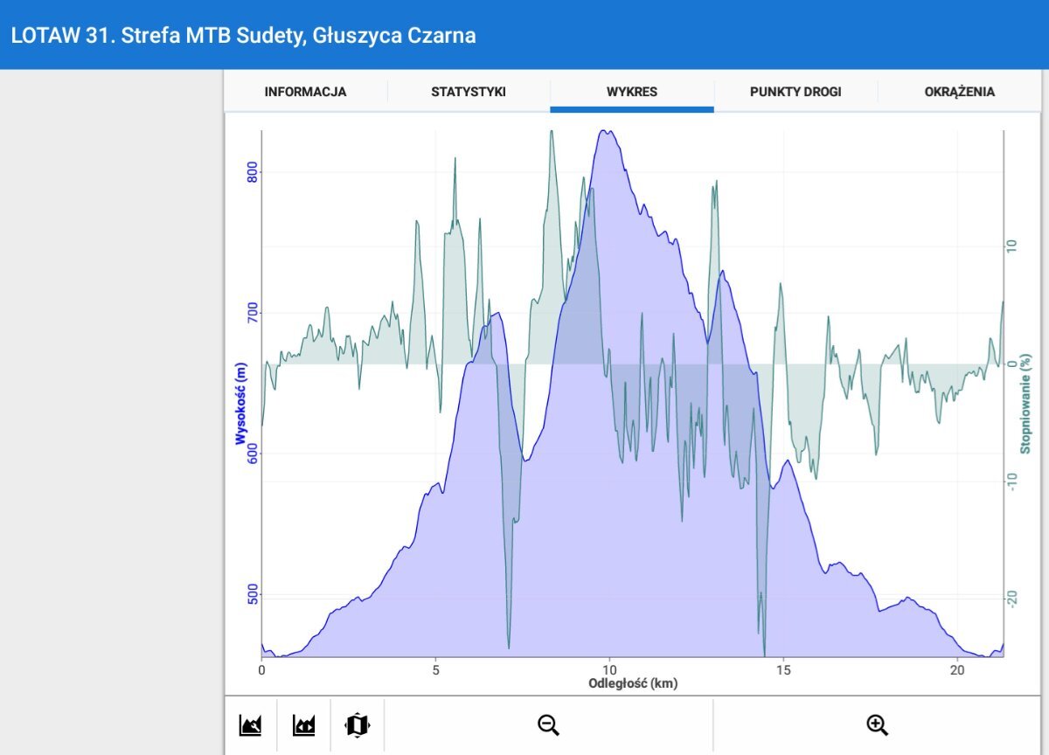Click the Stopniowanie (%) axis label
This screenshot has width=1049, height=755.
point(1025,404)
